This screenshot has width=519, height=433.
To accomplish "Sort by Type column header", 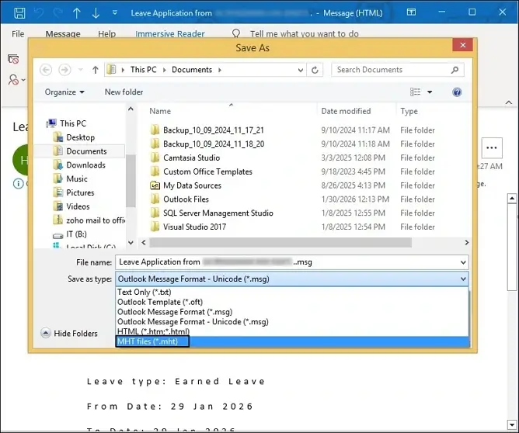I will pos(409,112).
